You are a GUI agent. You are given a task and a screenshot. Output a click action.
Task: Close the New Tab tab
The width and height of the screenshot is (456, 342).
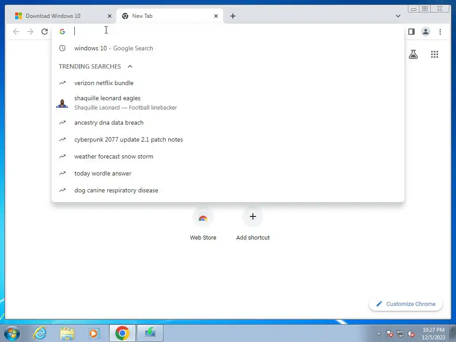click(x=216, y=16)
